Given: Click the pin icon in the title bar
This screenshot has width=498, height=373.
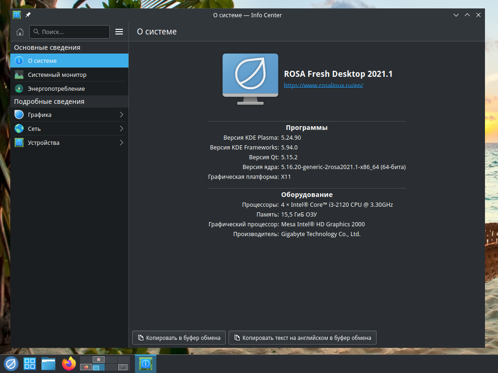Looking at the screenshot, I should (28, 15).
